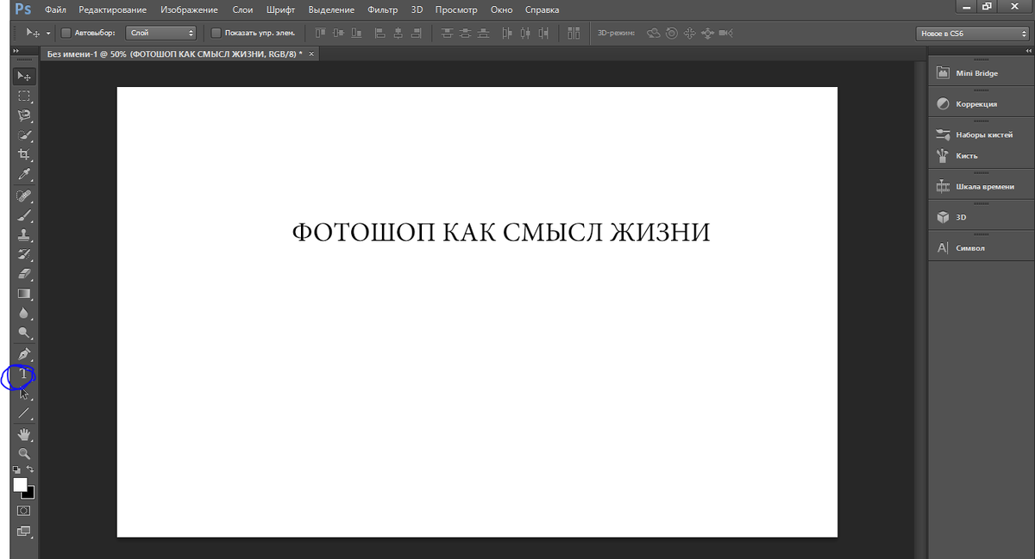Select the Lasso tool
Screen dimensions: 1035x559
click(x=24, y=115)
